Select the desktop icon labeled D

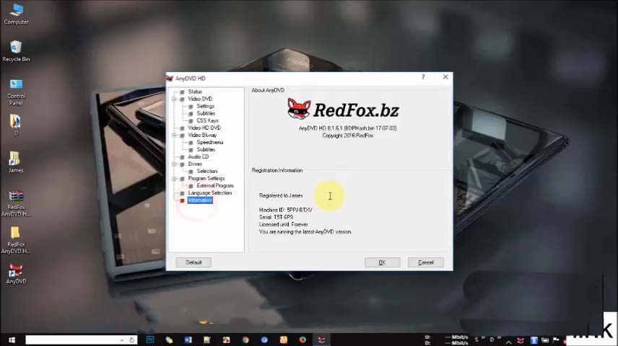click(15, 125)
